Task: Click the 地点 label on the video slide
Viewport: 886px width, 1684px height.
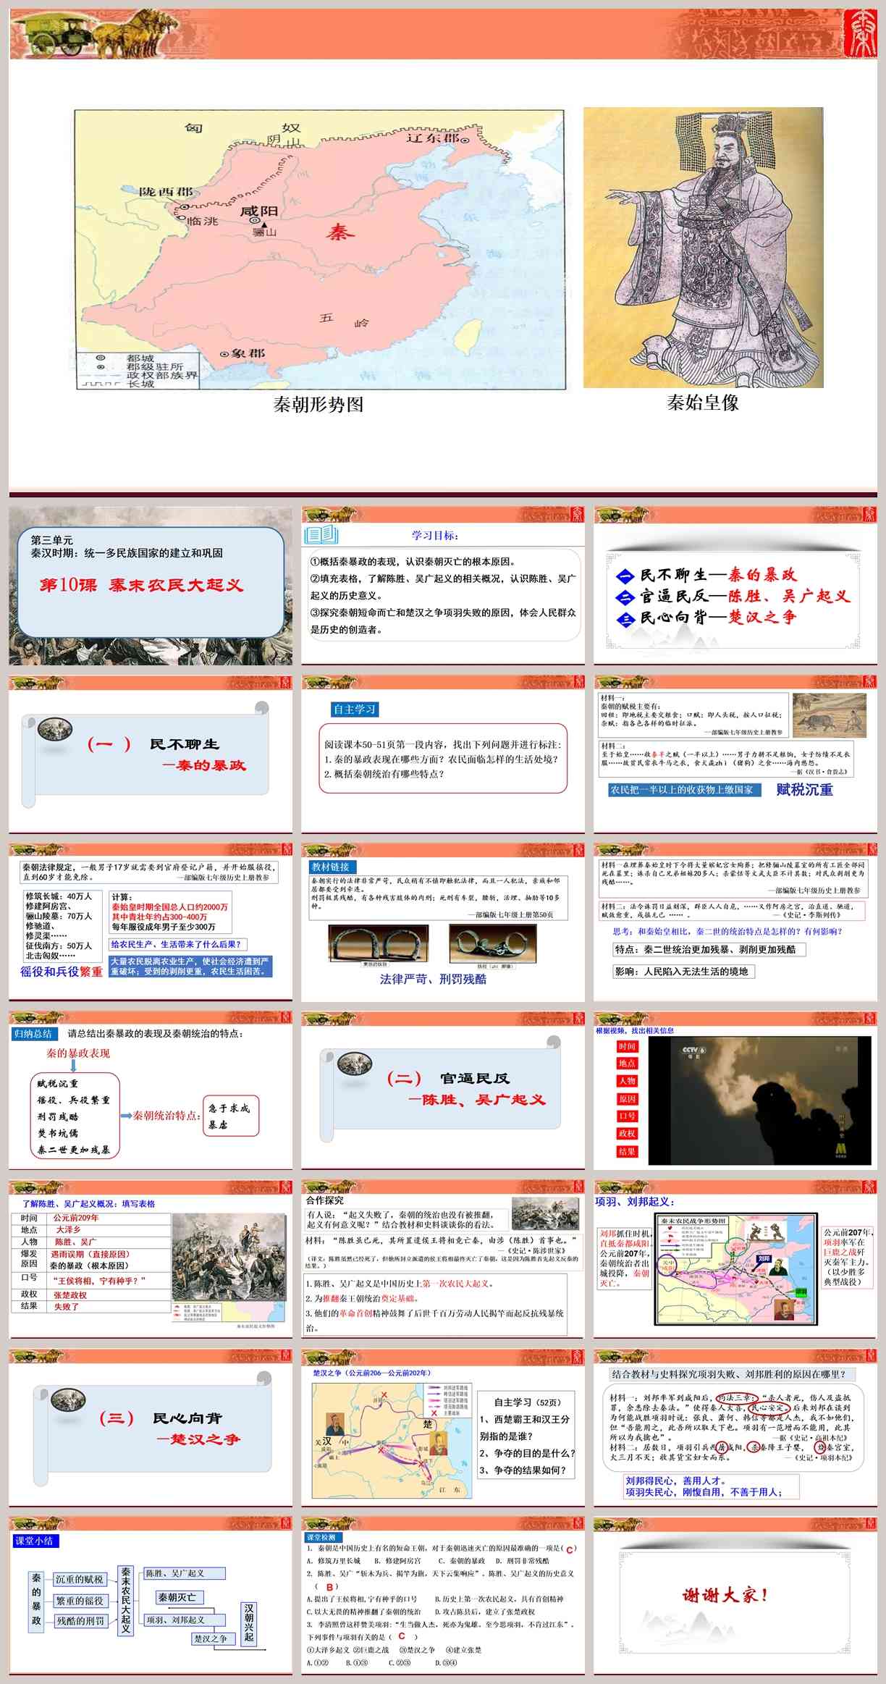Action: [x=627, y=1063]
